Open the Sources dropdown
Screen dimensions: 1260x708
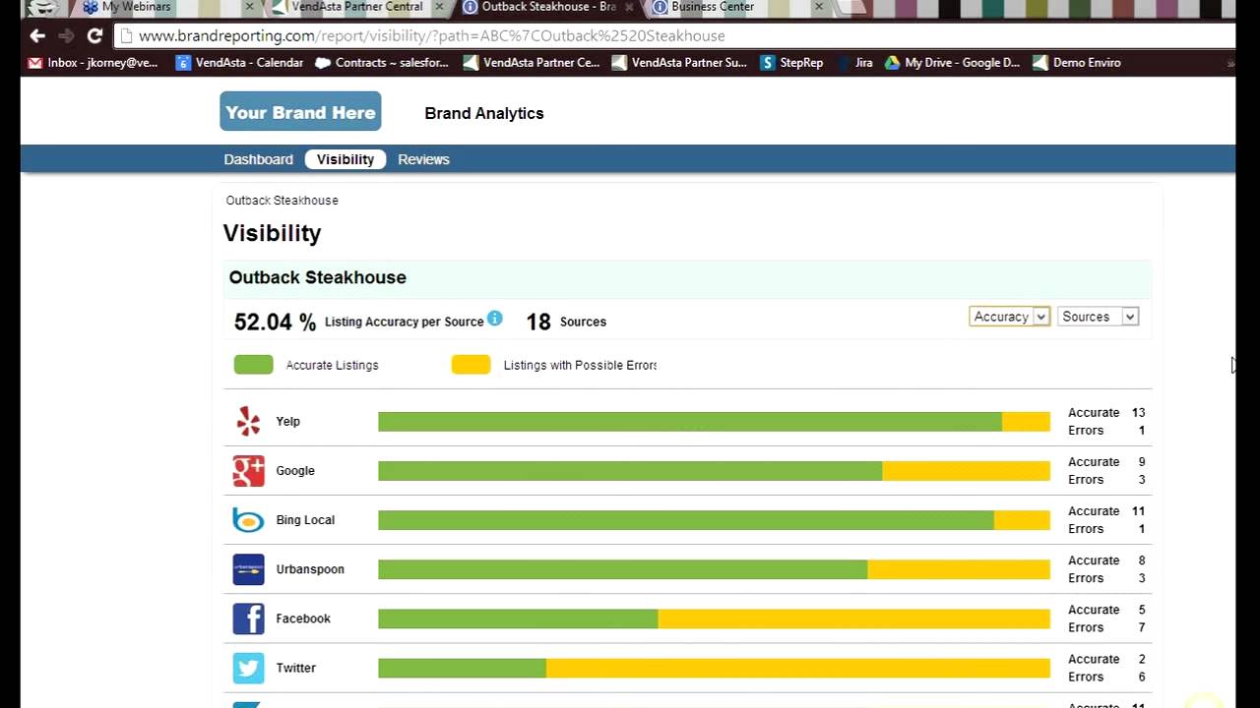[x=1098, y=317]
